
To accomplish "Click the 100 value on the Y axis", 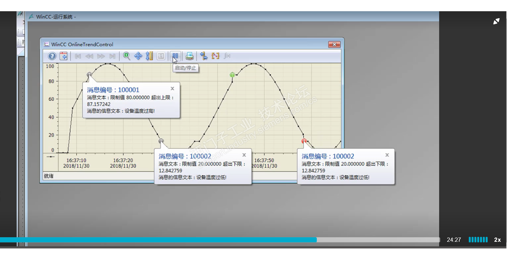I will click(x=50, y=66).
